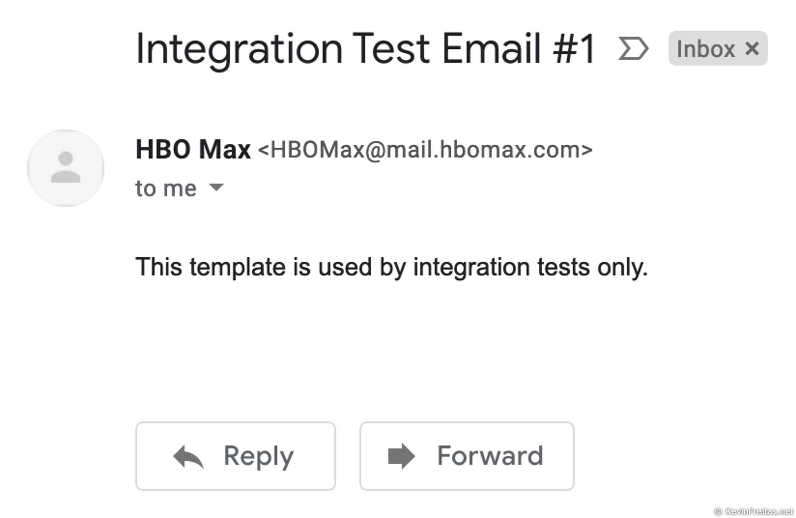Click the HBO Max sender name

pyautogui.click(x=193, y=149)
